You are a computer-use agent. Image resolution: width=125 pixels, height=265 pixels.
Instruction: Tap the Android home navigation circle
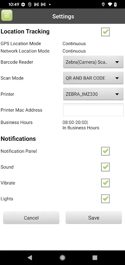[62, 257]
